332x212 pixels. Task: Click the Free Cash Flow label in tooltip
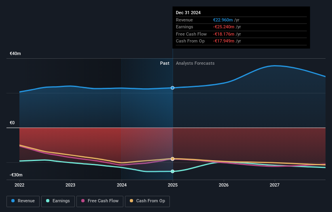click(x=191, y=34)
